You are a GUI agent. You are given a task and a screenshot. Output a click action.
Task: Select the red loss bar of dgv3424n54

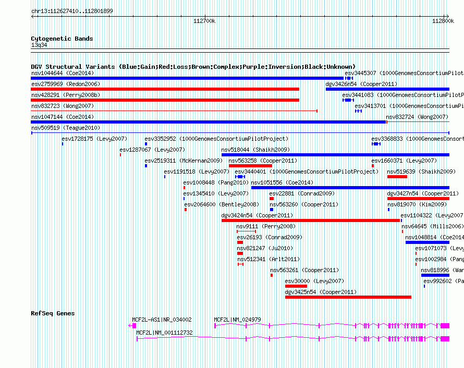[x=311, y=220]
